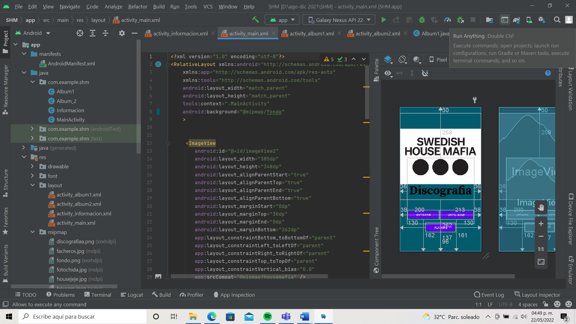Open the Project panel settings gear
This screenshot has width=576, height=324.
click(121, 33)
